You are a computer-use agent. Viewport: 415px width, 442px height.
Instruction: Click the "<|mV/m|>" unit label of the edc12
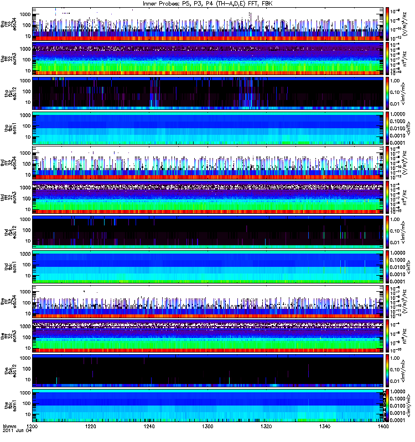point(403,371)
